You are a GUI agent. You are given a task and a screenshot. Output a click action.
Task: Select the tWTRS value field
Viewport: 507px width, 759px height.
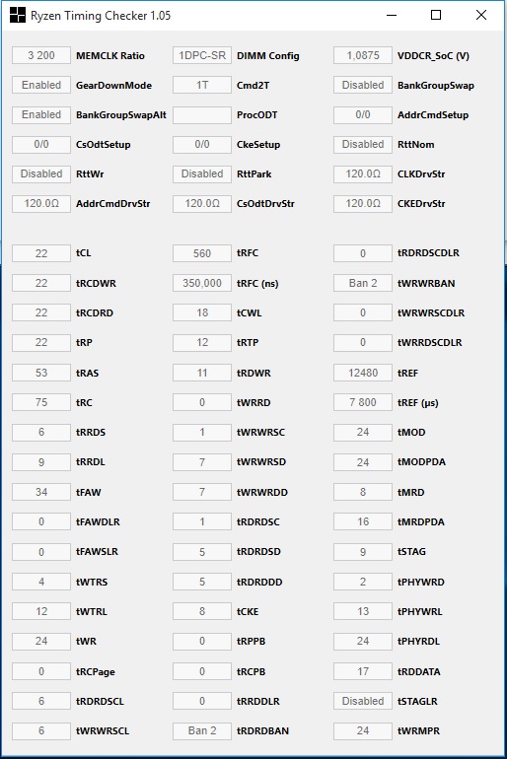(x=41, y=582)
